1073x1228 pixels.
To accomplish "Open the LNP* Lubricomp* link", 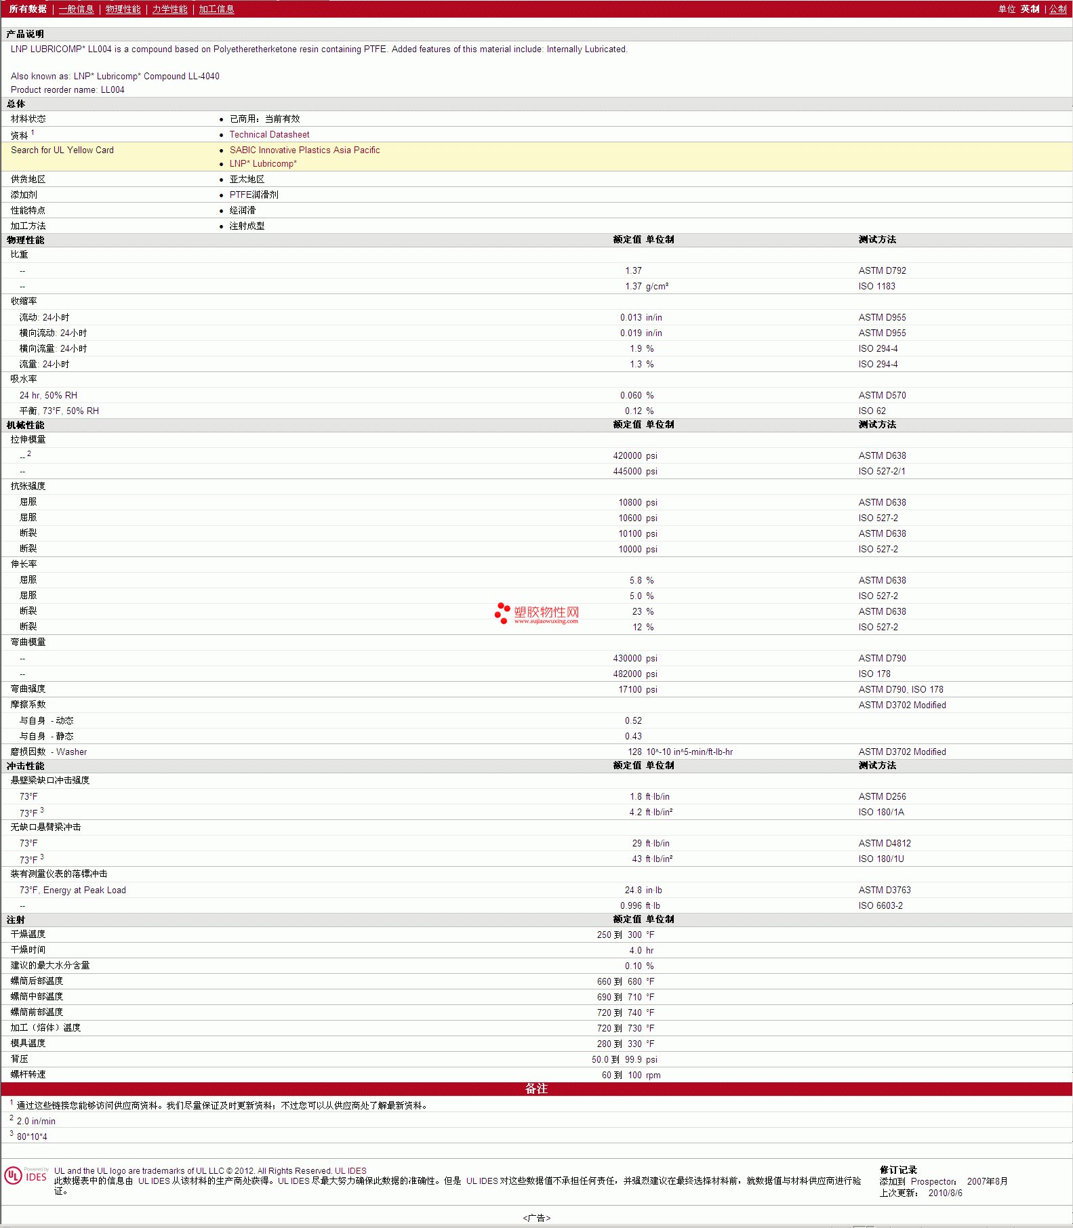I will (x=263, y=164).
